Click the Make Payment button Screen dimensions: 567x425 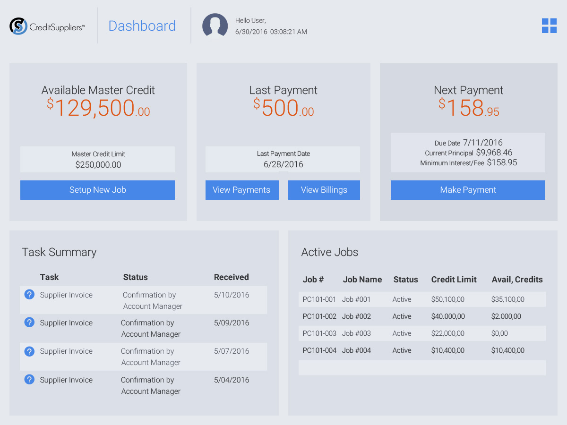pos(468,190)
